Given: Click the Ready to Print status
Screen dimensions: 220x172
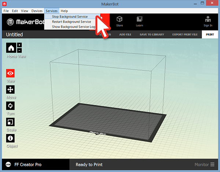Looking at the screenshot, I should click(x=89, y=164).
